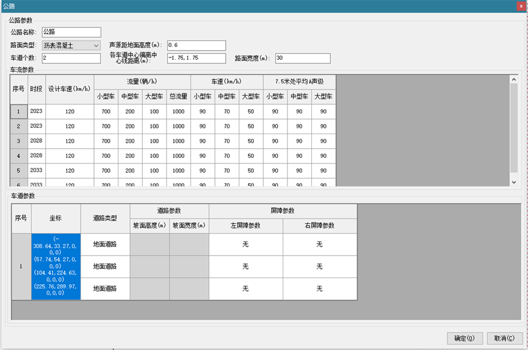Click the 路面宽度 input field
Viewport: 528px width, 350px height.
[302, 59]
